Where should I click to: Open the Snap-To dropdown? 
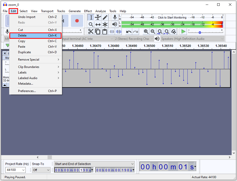pyautogui.click(x=41, y=170)
